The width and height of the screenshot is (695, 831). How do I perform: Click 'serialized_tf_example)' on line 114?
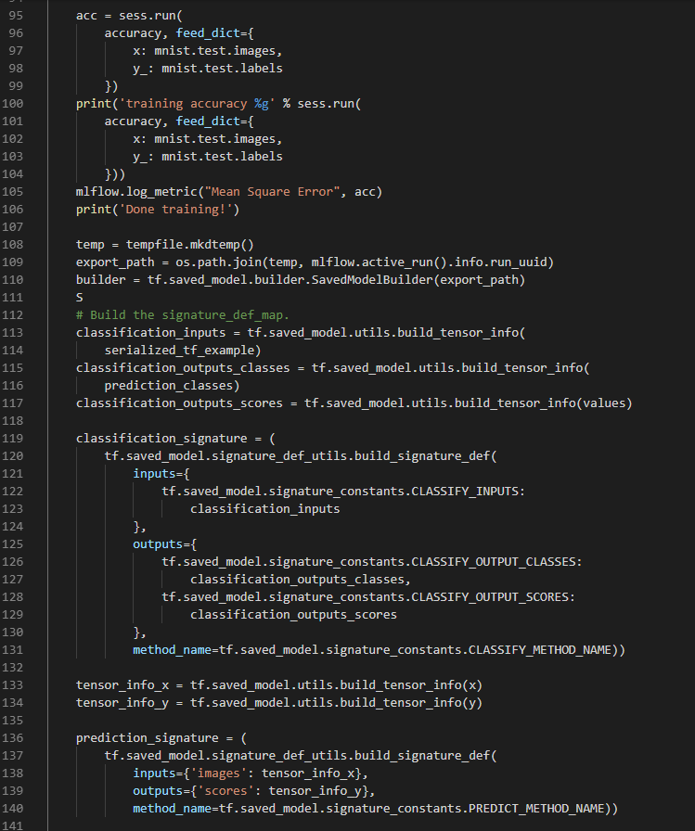pyautogui.click(x=183, y=351)
